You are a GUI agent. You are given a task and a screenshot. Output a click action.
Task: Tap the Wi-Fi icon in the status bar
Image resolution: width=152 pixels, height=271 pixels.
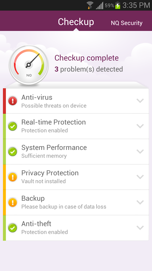click(x=90, y=5)
